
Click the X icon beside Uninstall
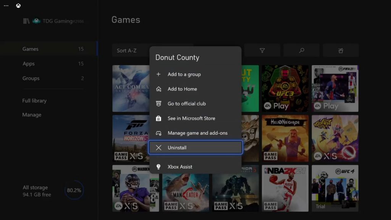click(158, 148)
